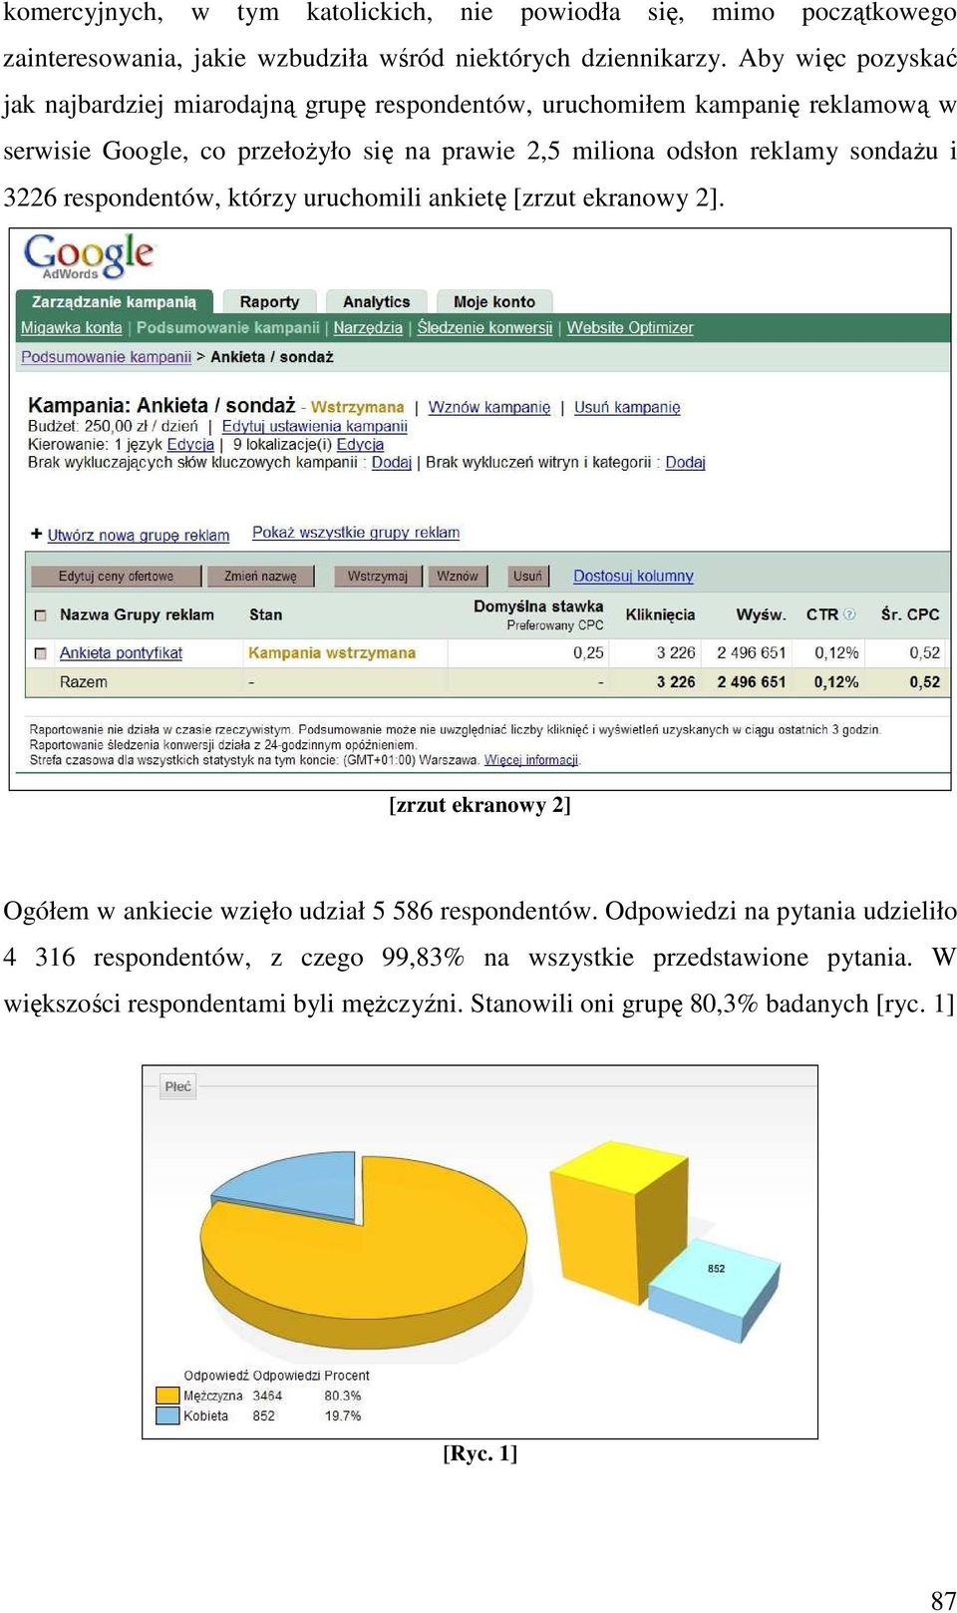Viewport: 957px width, 1613px height.
Task: Click Wznów kampanię link
Action: click(x=489, y=407)
